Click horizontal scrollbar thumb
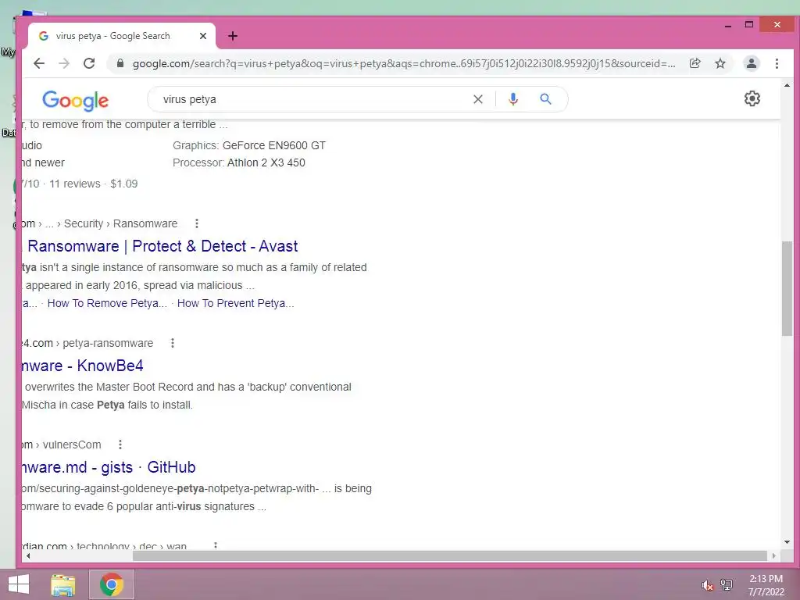Screen dimensions: 800x600 pos(449,555)
